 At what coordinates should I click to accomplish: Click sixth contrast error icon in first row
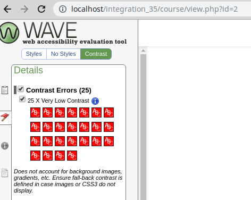(x=96, y=112)
